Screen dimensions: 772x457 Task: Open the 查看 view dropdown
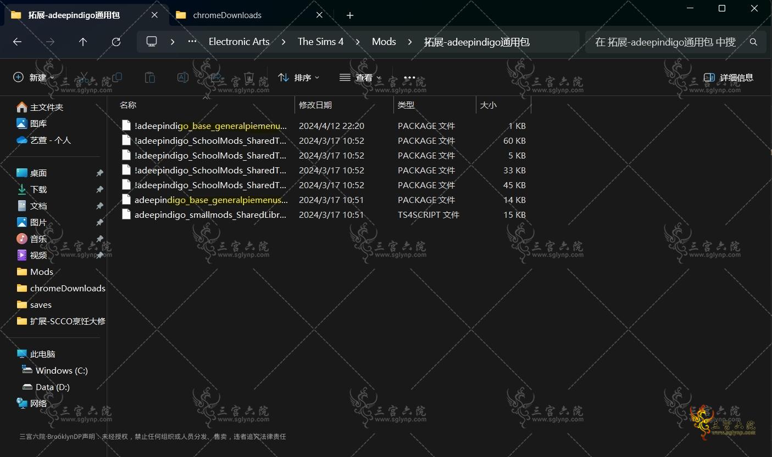point(360,77)
